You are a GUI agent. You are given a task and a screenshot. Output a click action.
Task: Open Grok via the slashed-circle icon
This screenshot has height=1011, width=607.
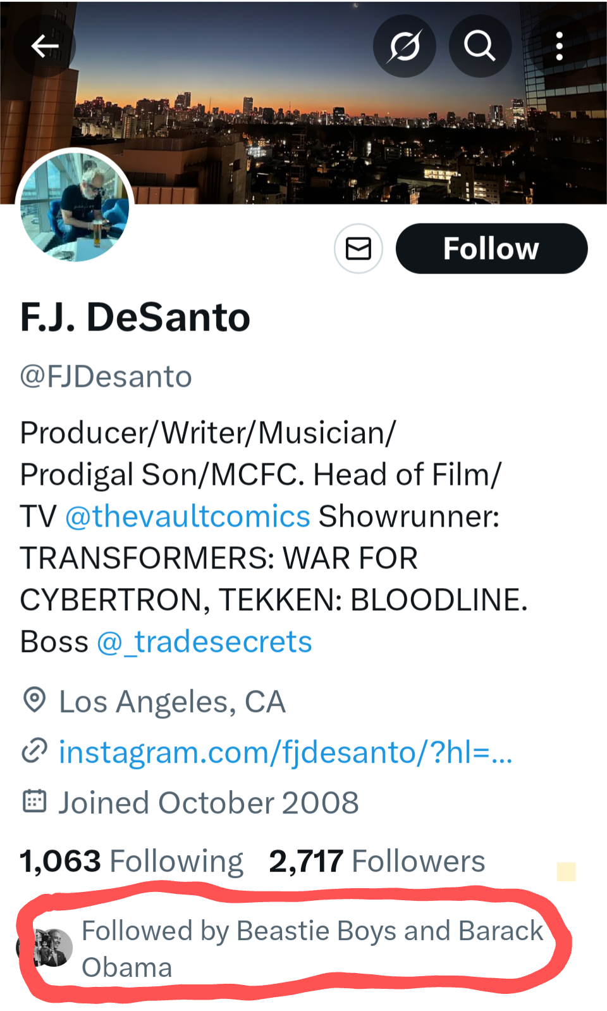tap(405, 46)
